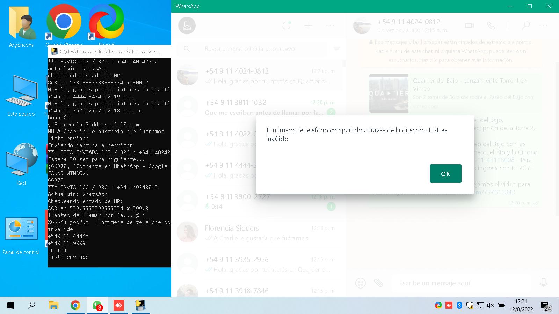Open Argencons desktop folder
The height and width of the screenshot is (314, 559).
(x=21, y=26)
